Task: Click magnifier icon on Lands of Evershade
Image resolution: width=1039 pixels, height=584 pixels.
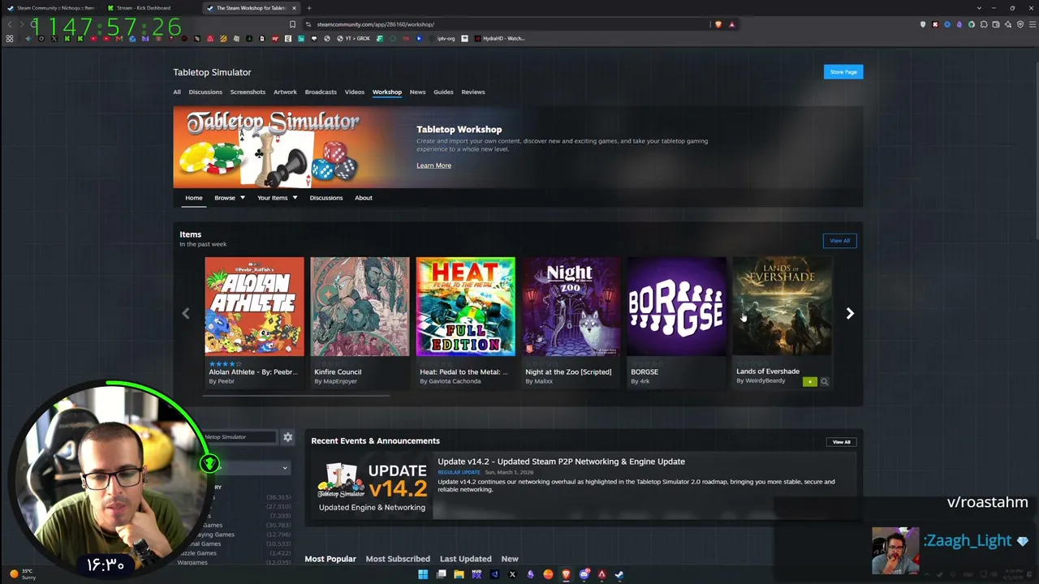Action: point(824,381)
